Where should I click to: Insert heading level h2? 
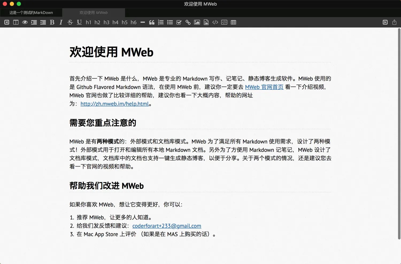[97, 22]
